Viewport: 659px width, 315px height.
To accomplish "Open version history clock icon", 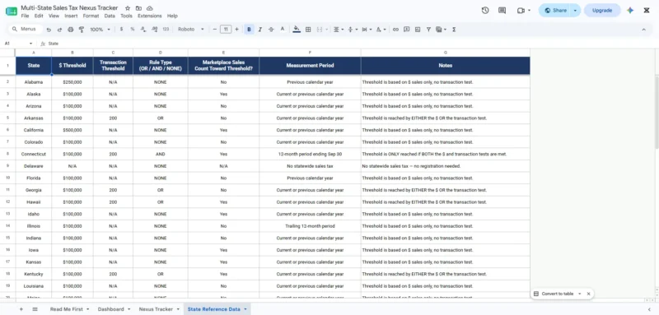I will coord(485,11).
